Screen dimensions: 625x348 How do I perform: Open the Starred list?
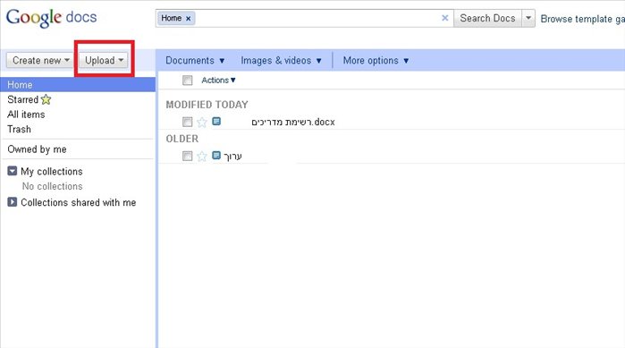[x=22, y=99]
